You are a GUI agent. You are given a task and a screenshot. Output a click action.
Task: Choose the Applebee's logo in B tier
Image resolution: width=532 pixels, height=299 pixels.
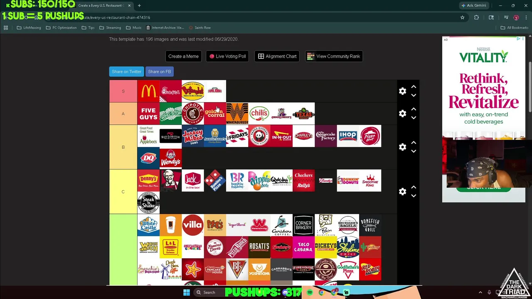pos(148,136)
